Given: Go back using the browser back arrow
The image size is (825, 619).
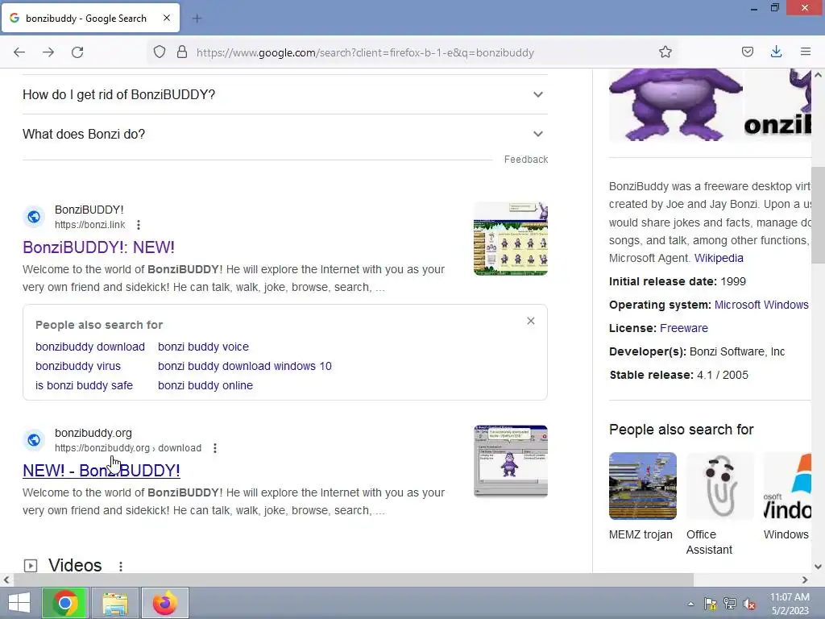Looking at the screenshot, I should [x=19, y=52].
